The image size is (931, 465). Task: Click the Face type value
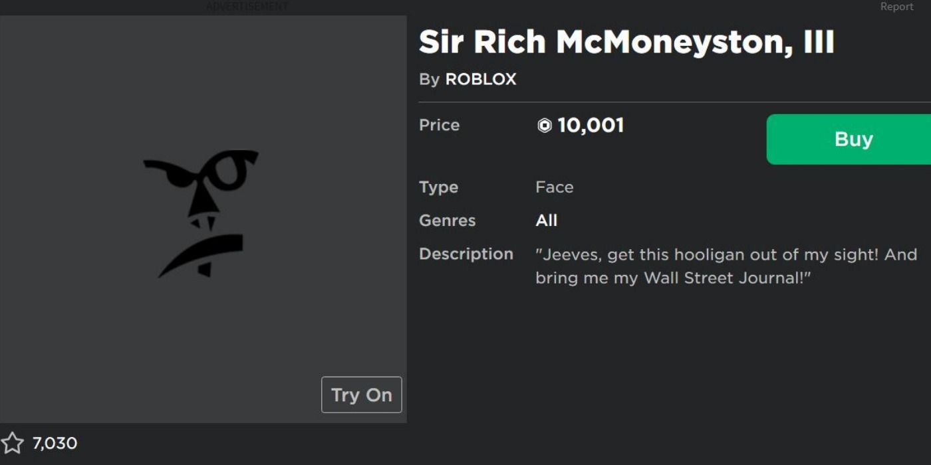555,187
